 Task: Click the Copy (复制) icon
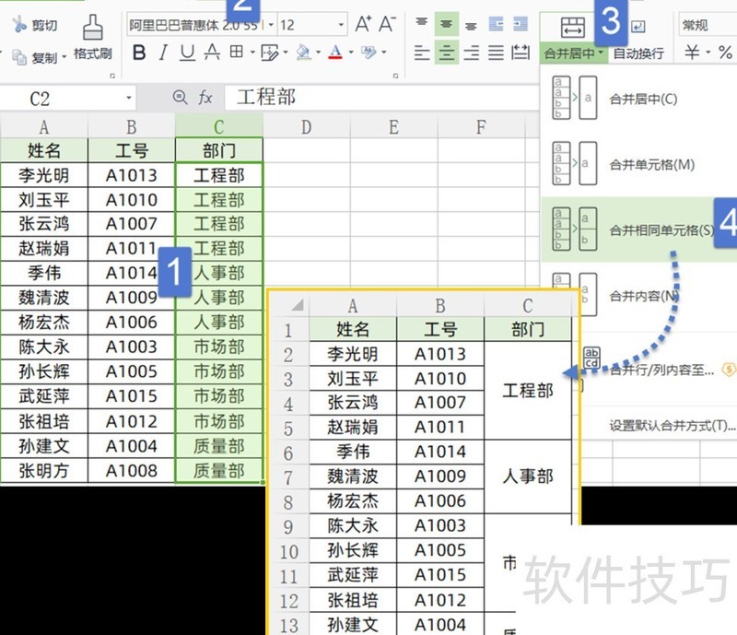[19, 57]
